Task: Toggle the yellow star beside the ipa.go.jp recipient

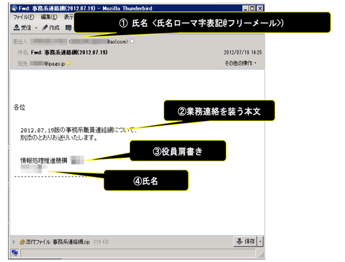Action: [68, 63]
